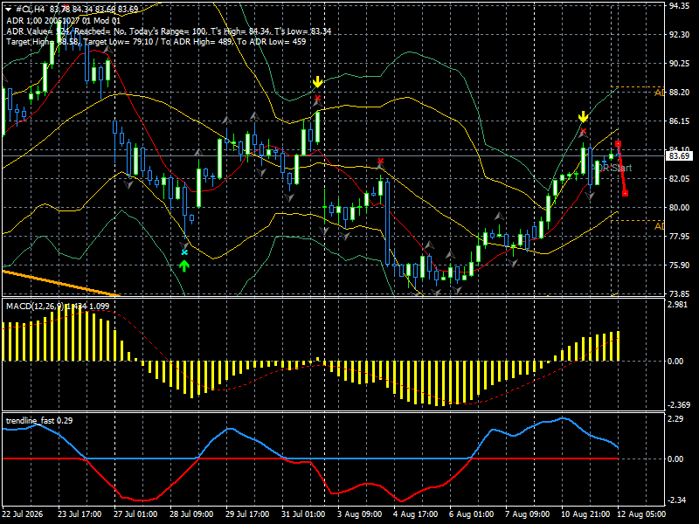Select the yellow down arrow above the 31 Jul candle
The width and height of the screenshot is (699, 524).
[317, 82]
